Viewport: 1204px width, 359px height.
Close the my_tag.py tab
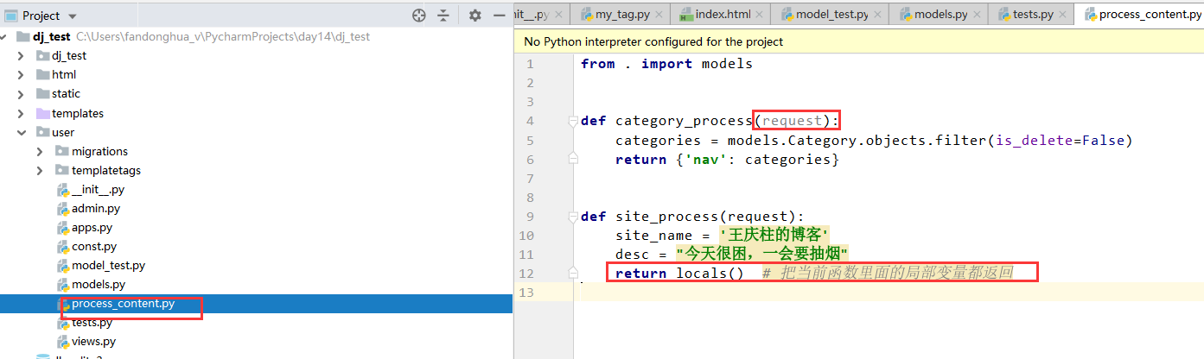pyautogui.click(x=658, y=15)
